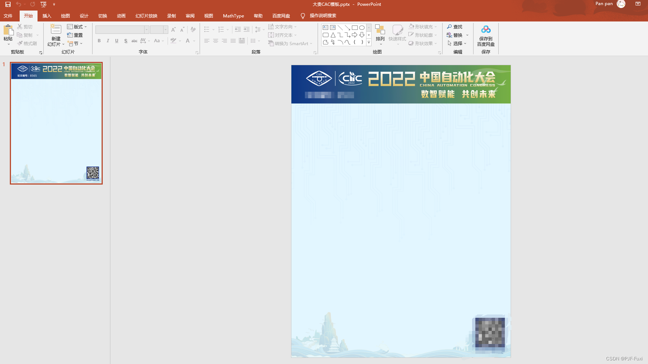The height and width of the screenshot is (364, 648).
Task: Increase font size with the larger A icon
Action: 173,29
